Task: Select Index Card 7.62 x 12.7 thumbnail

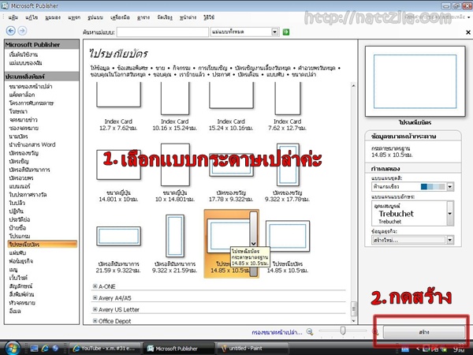Action: coord(288,99)
